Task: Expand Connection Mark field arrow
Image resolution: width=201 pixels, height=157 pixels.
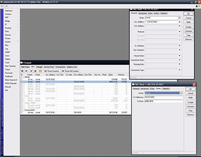Action: (x=180, y=60)
